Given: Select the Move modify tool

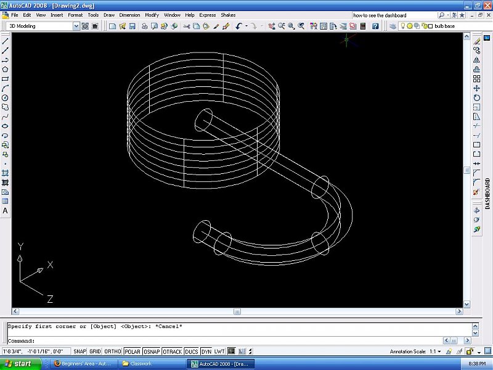Looking at the screenshot, I should (x=476, y=88).
